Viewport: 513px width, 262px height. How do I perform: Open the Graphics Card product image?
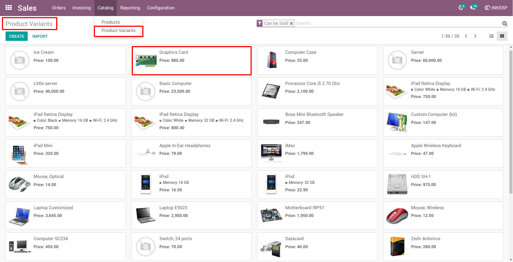[x=146, y=60]
